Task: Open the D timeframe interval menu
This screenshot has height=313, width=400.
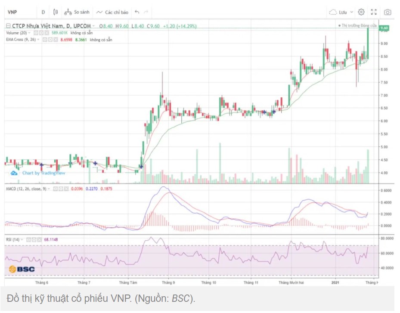Action: coord(43,12)
